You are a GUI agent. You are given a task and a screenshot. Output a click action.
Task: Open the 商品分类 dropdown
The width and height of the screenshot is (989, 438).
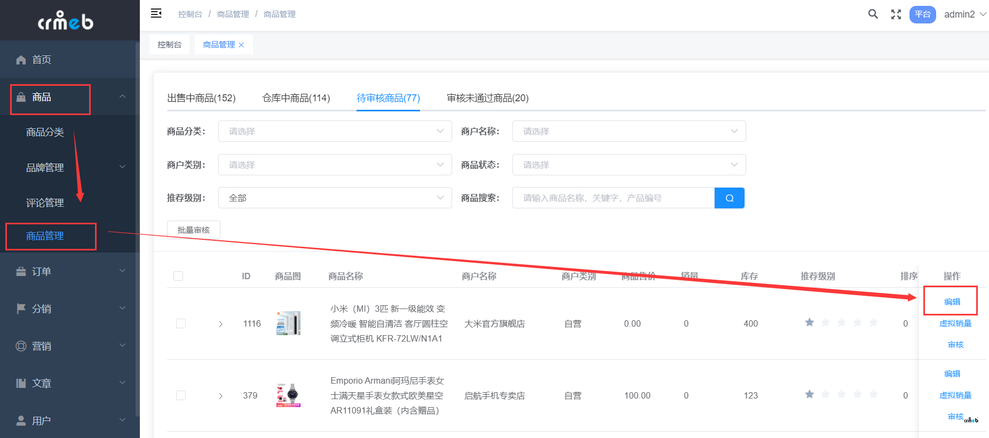[x=335, y=131]
